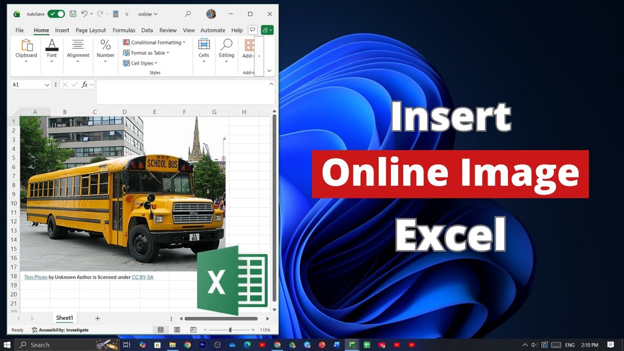
Task: Click the green Share button
Action: point(267,30)
